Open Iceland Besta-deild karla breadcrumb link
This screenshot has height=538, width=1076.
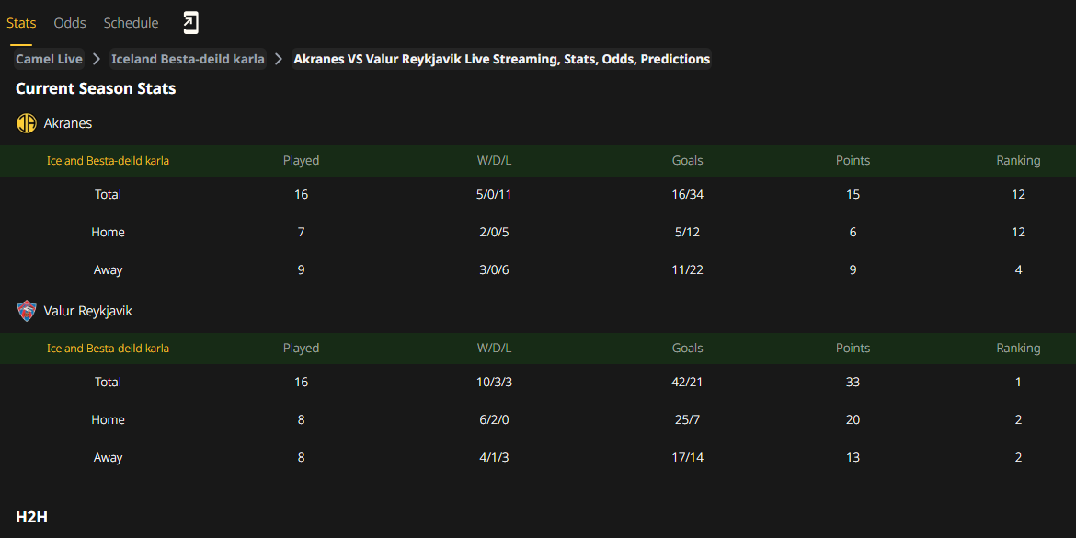[188, 59]
